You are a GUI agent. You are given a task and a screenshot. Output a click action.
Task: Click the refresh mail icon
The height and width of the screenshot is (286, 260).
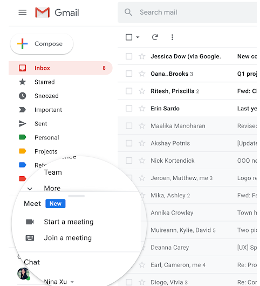[155, 37]
